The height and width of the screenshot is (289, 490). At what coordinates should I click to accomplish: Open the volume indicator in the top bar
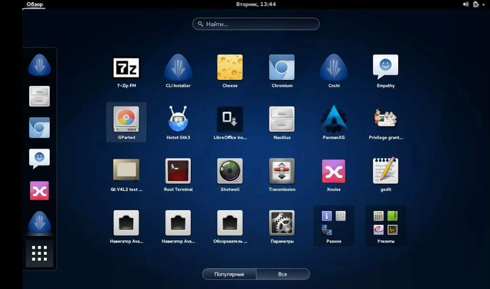(466, 4)
